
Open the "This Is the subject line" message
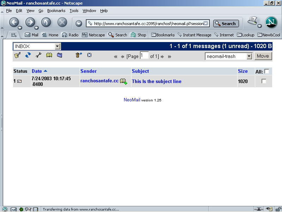157,81
